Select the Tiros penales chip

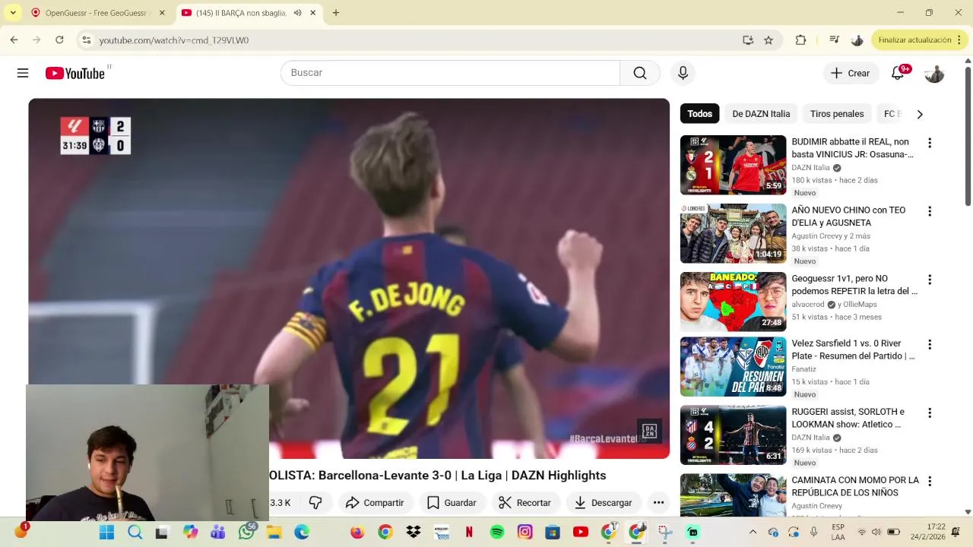coord(837,114)
